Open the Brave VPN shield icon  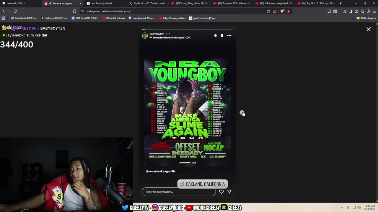click(x=368, y=11)
